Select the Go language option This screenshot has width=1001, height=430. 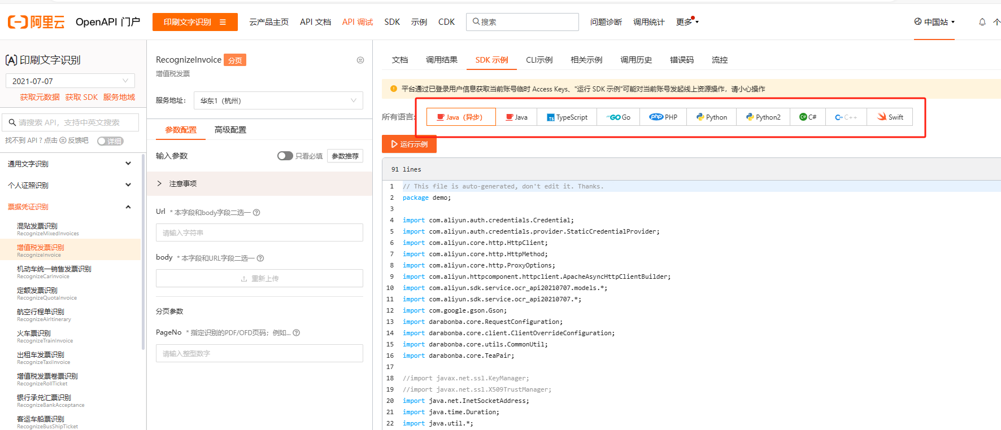point(618,117)
